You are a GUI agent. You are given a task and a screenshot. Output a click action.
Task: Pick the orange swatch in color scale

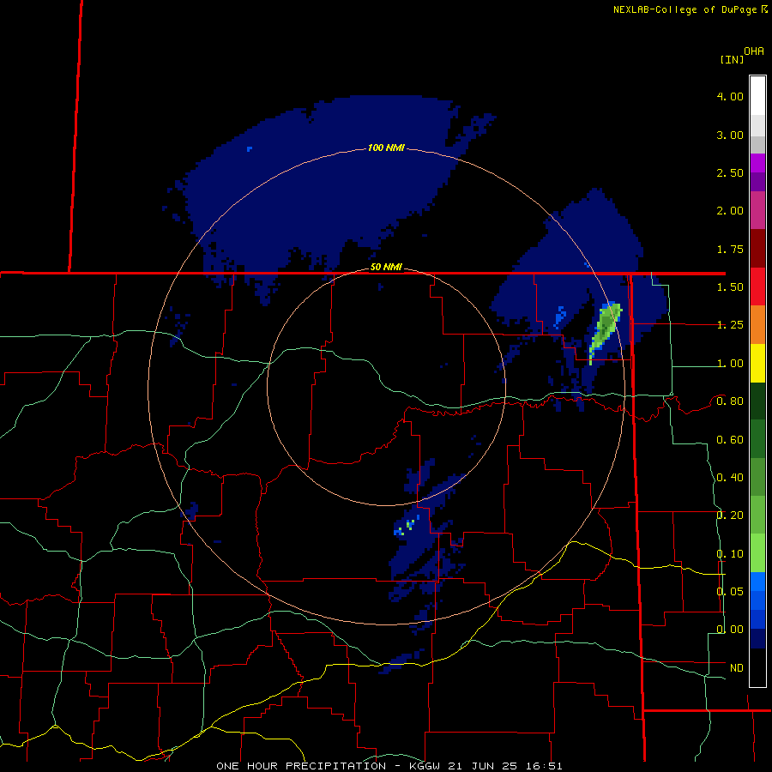[757, 324]
